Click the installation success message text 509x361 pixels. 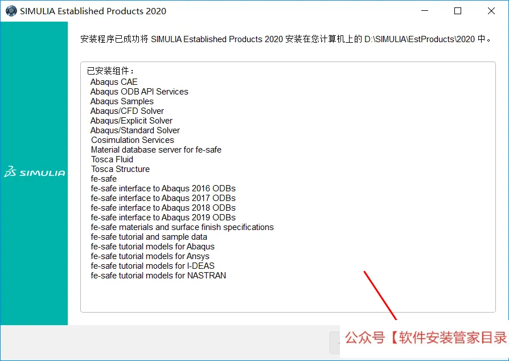286,39
